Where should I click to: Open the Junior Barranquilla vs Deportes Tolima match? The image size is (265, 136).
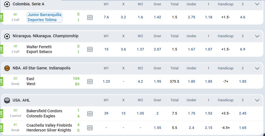(x=45, y=17)
